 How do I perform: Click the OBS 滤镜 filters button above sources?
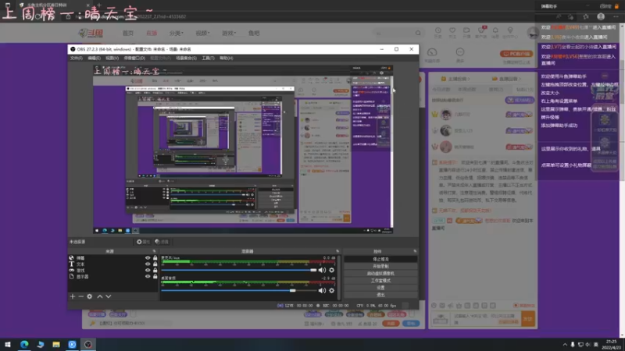(x=162, y=242)
